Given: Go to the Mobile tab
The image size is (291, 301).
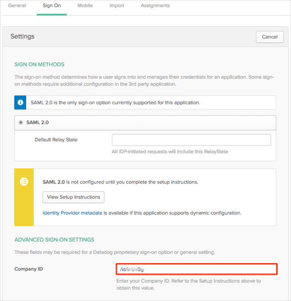Looking at the screenshot, I should 86,6.
